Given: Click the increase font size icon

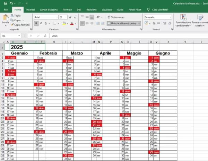Looking at the screenshot, I should pyautogui.click(x=70, y=17).
